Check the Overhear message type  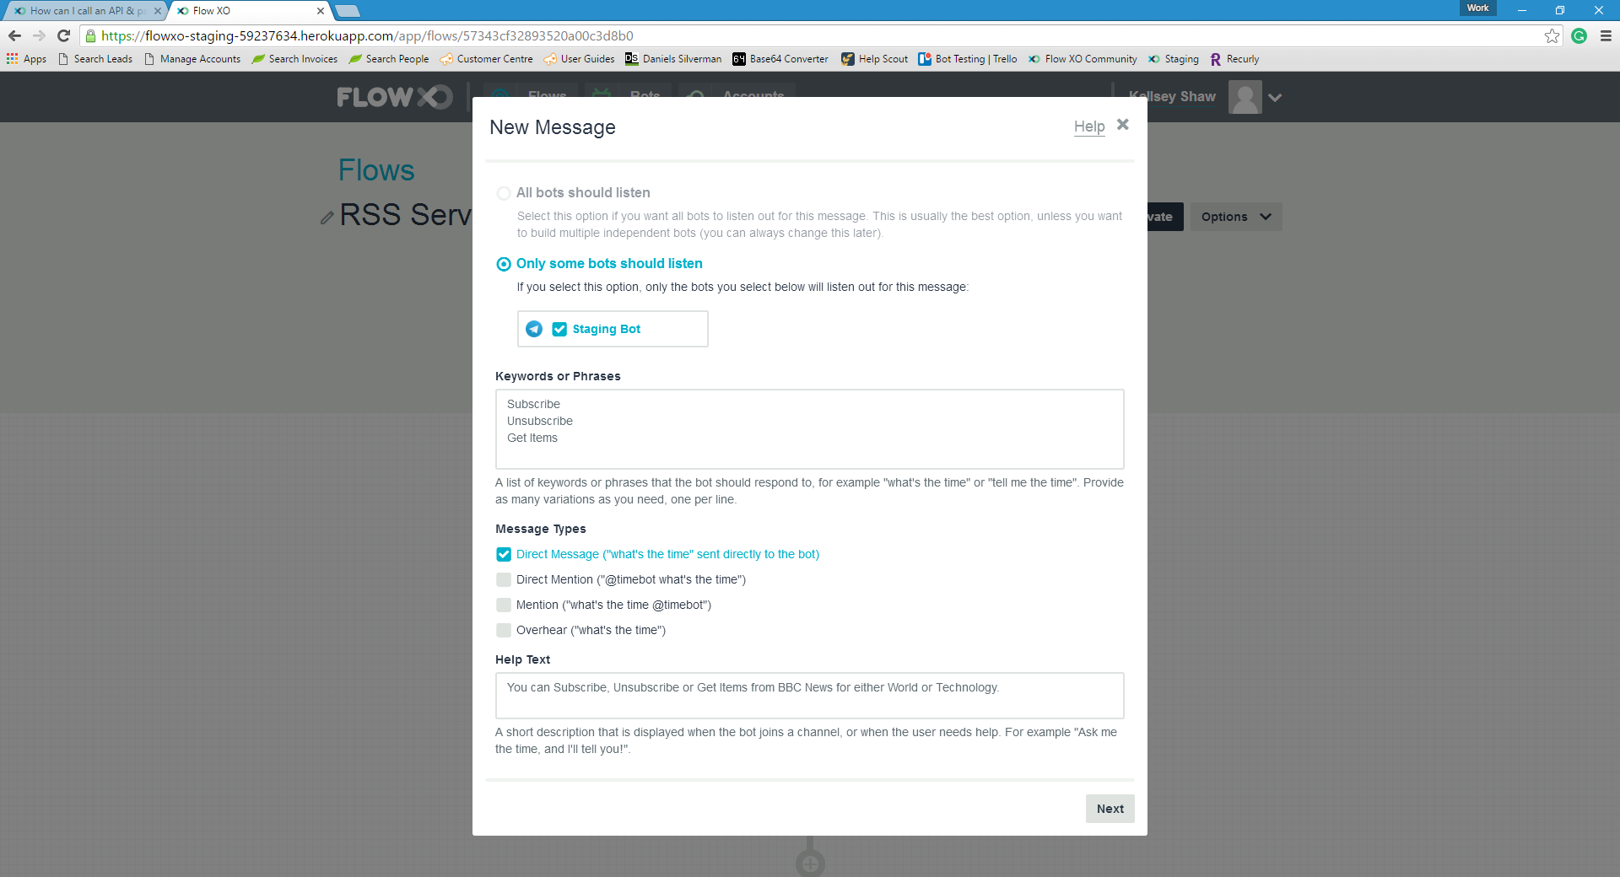[504, 630]
